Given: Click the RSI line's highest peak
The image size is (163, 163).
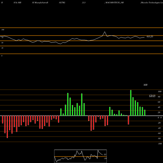Looking at the screenshot, I should 105,32.
